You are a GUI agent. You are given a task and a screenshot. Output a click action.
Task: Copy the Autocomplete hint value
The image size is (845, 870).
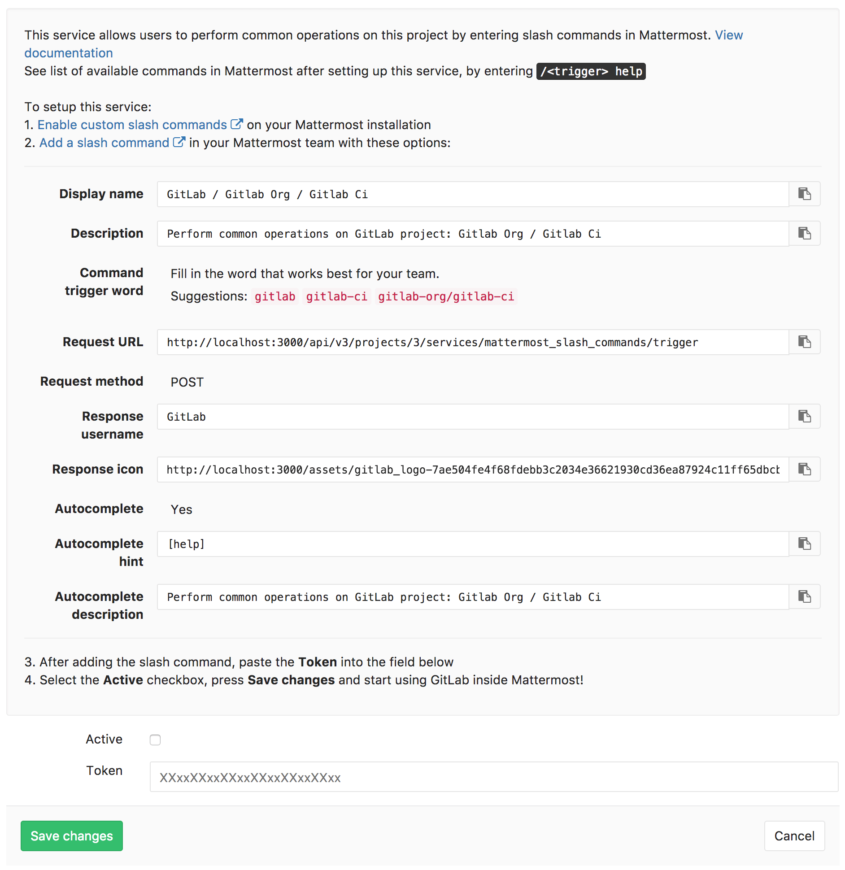(804, 544)
